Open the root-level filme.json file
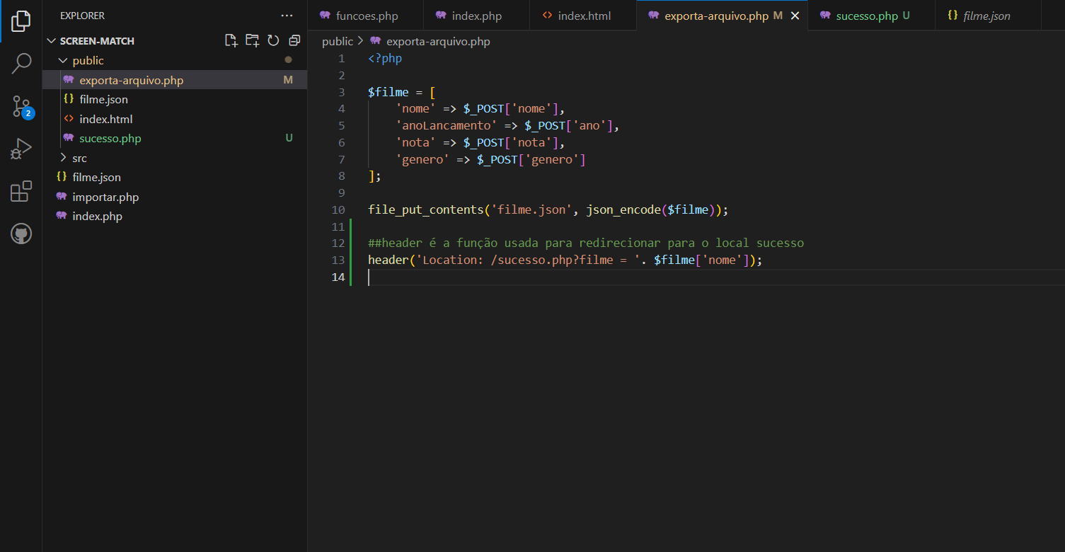 tap(175, 178)
